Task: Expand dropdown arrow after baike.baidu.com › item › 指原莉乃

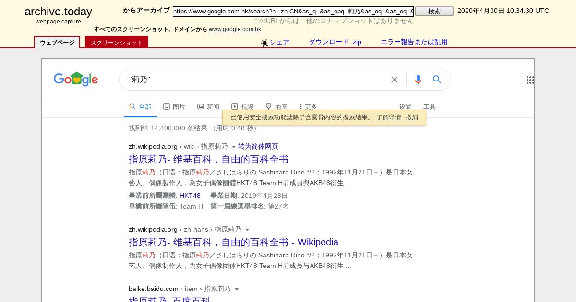Action: point(237,289)
